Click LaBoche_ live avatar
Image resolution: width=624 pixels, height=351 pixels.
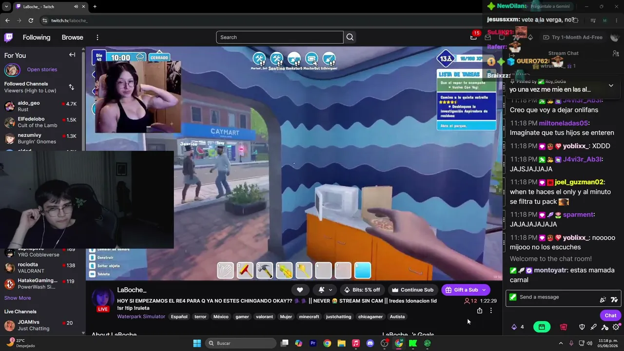point(103,298)
